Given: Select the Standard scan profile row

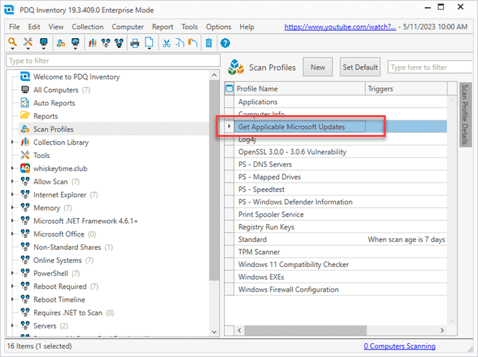Looking at the screenshot, I should pos(336,239).
